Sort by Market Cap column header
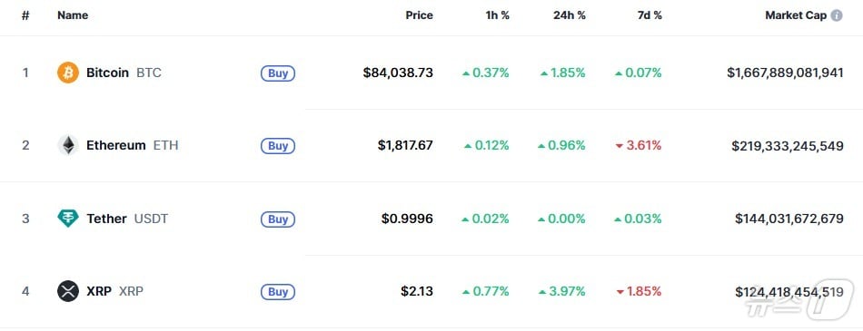This screenshot has width=863, height=331. pyautogui.click(x=796, y=15)
